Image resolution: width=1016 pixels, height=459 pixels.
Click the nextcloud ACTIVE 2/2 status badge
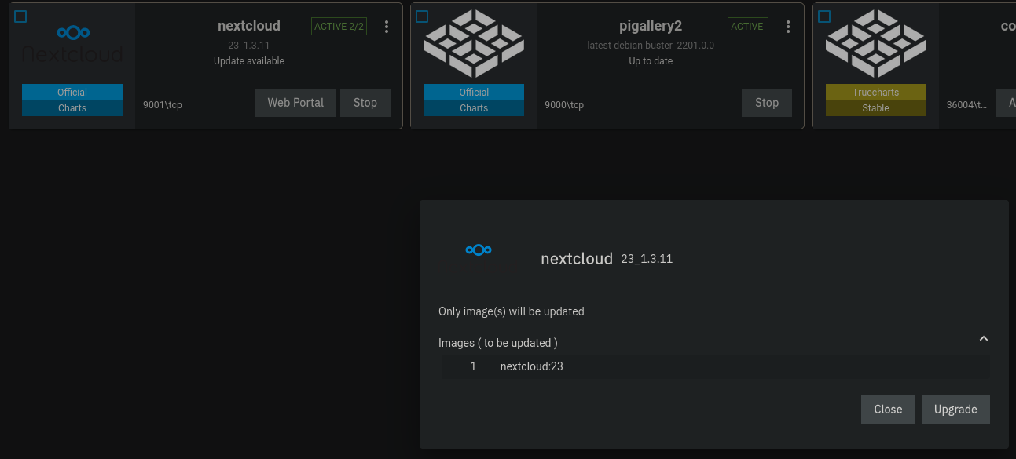coord(339,27)
